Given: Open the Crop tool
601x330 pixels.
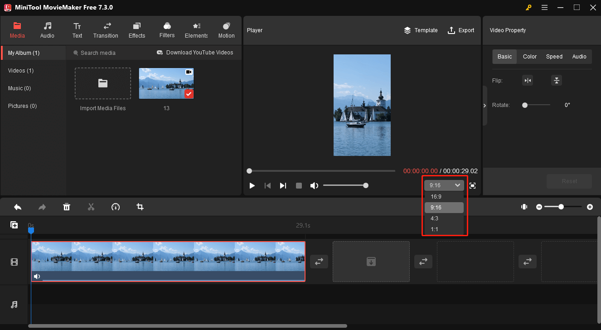Looking at the screenshot, I should (140, 207).
